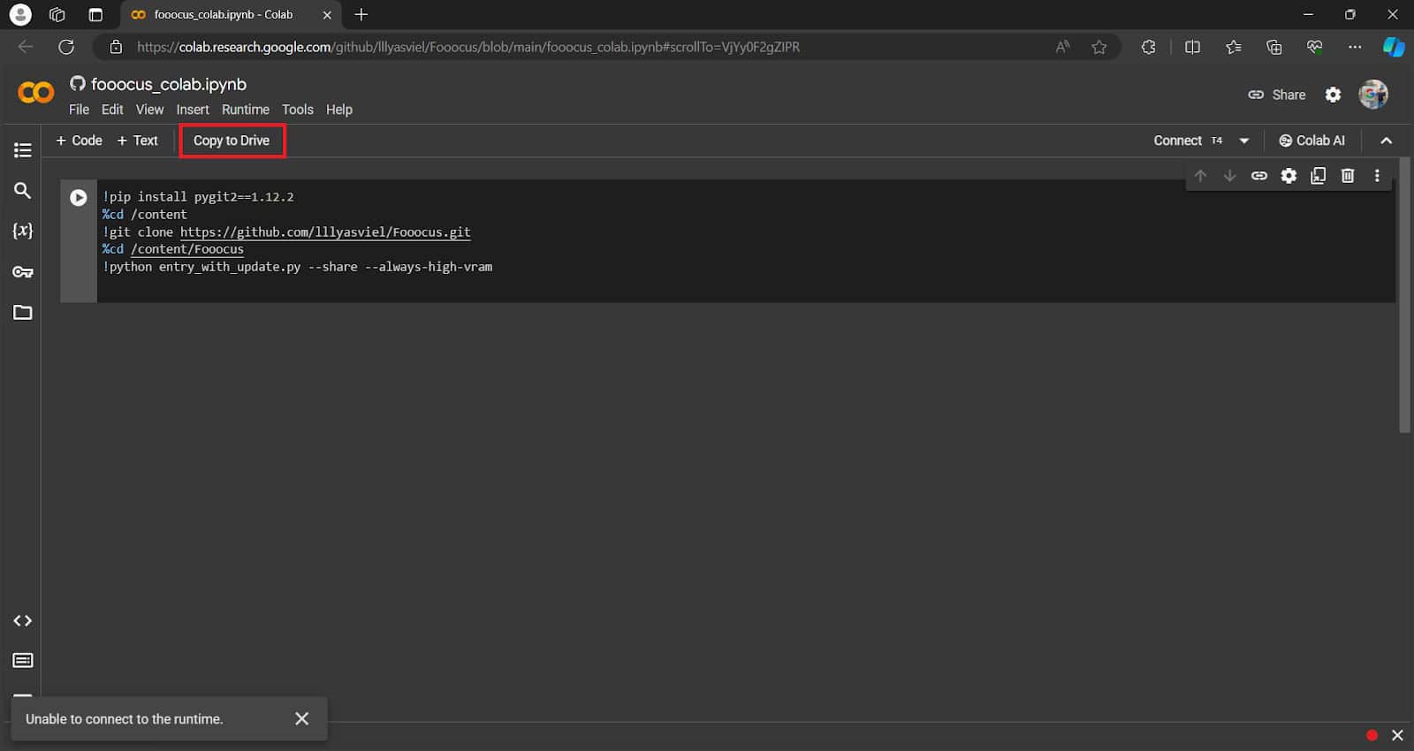1414x751 pixels.
Task: Click the vertical page scrollbar
Action: [x=1404, y=296]
